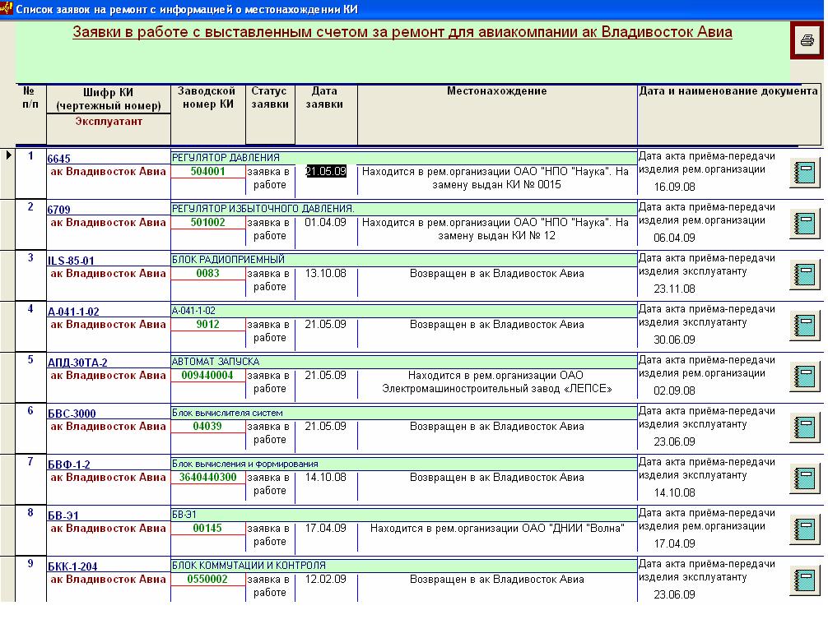
Task: Click document date 30.06.09
Action: [674, 340]
